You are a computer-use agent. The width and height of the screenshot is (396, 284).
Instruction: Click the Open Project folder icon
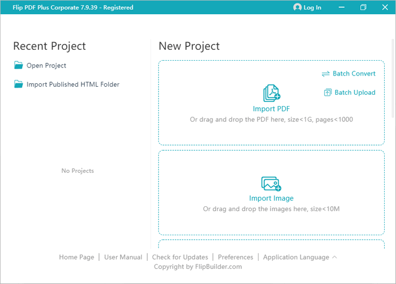(19, 65)
